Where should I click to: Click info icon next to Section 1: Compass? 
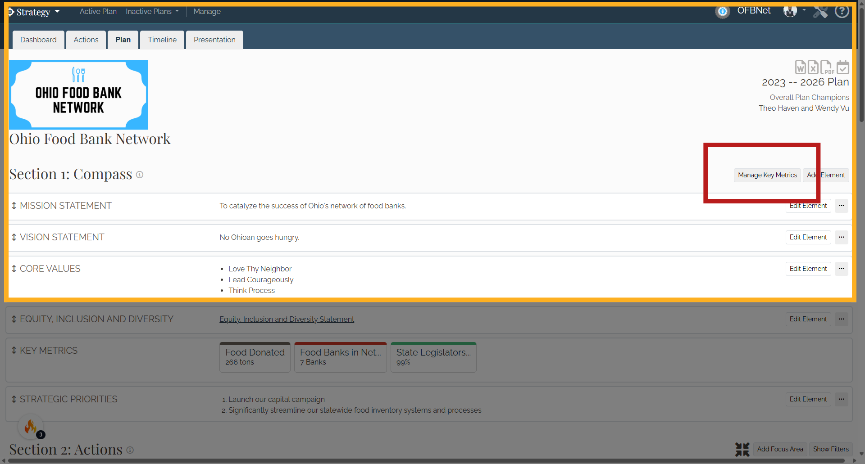tap(140, 175)
